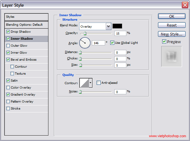
Task: Open the Blend Mode dropdown
Action: (108, 26)
